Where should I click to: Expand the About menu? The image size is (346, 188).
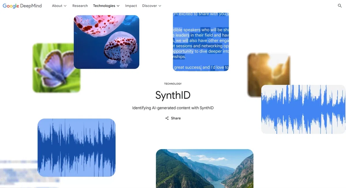[x=59, y=6]
